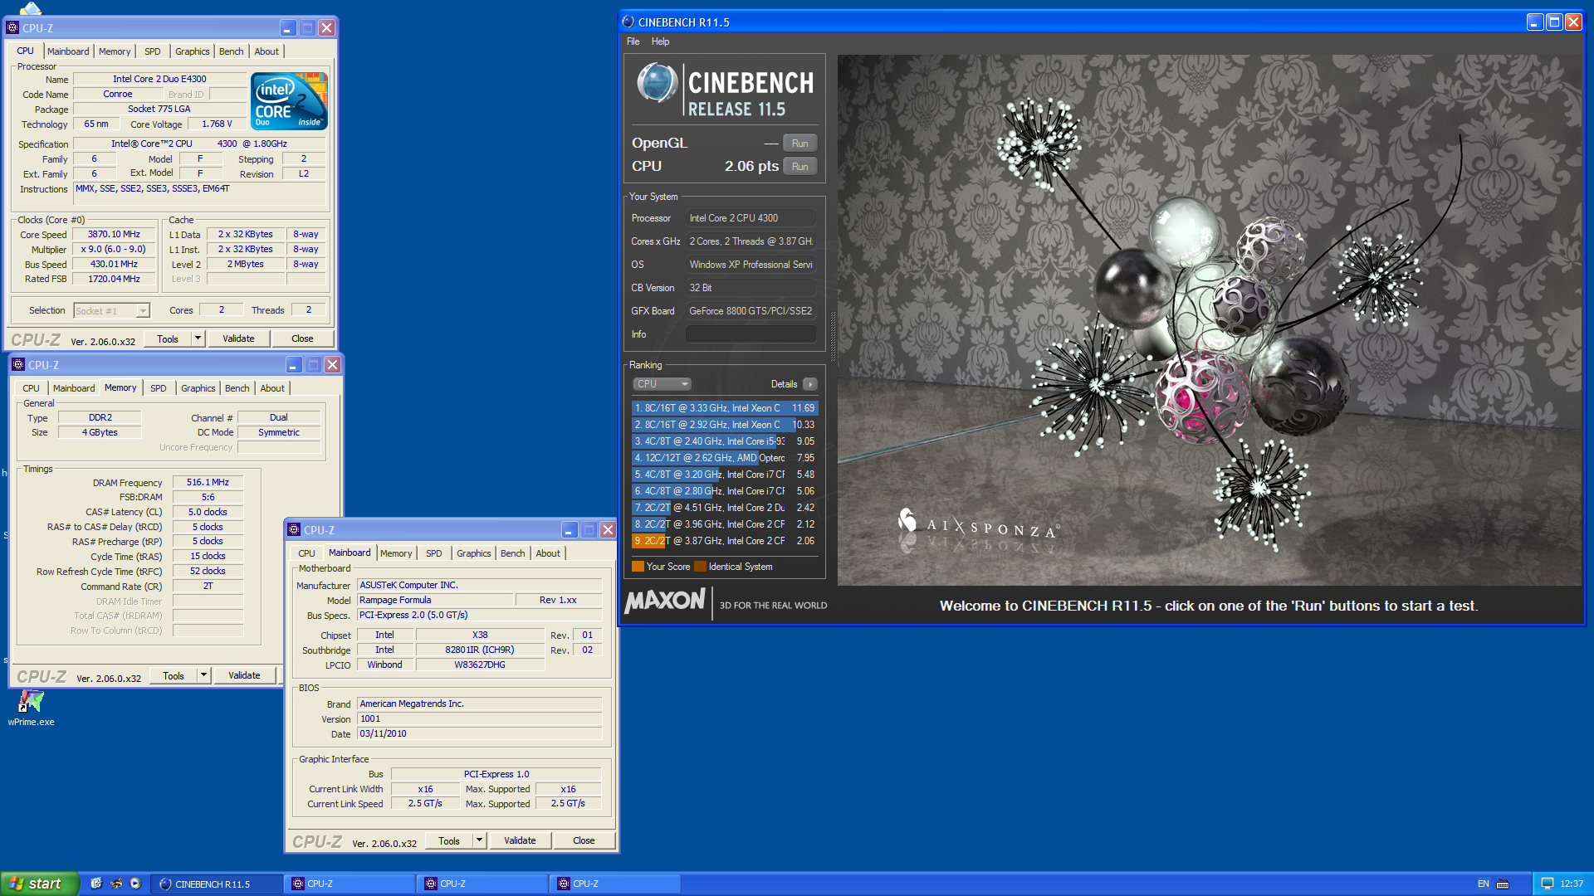Open wPrime.exe desktop shortcut icon
Viewport: 1594px width, 896px height.
click(31, 702)
